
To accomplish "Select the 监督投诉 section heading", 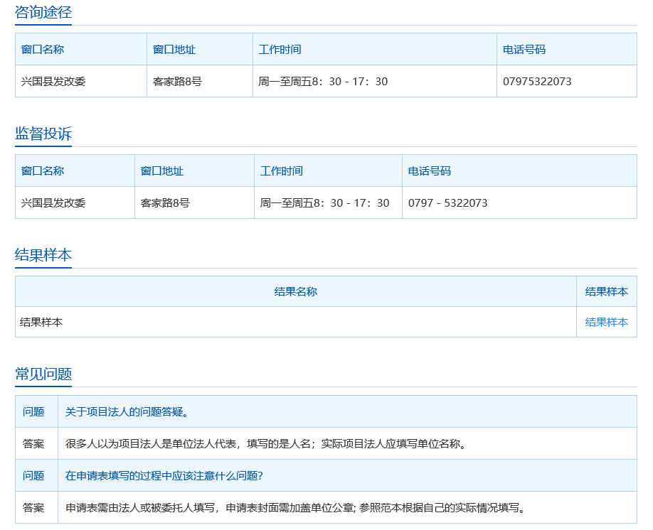I will (43, 134).
